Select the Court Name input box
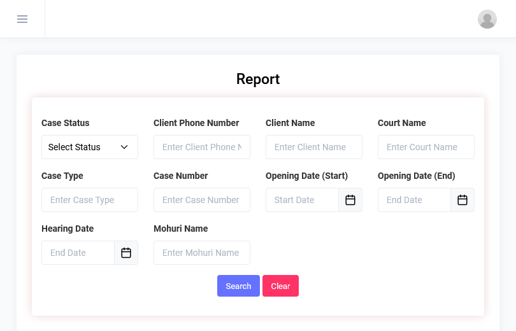The image size is (516, 331). point(426,147)
